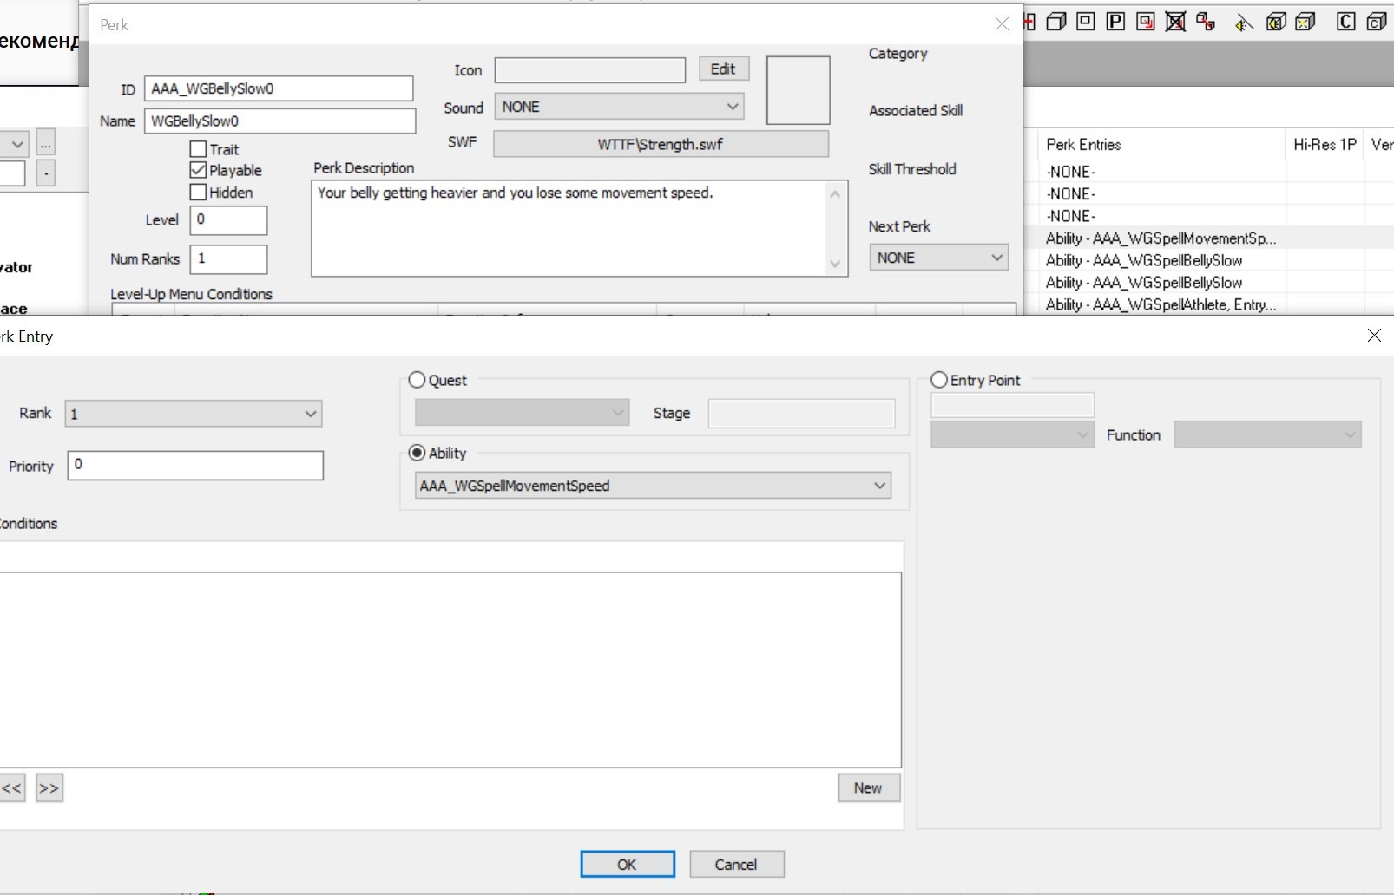The height and width of the screenshot is (895, 1394).
Task: Click the crossed-out box toolbar icon
Action: tap(1175, 22)
